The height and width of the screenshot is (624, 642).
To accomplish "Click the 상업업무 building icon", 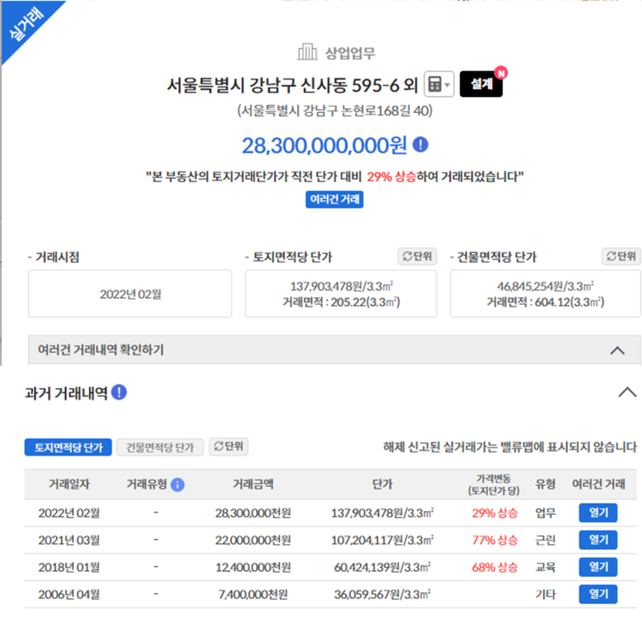I will click(x=307, y=52).
